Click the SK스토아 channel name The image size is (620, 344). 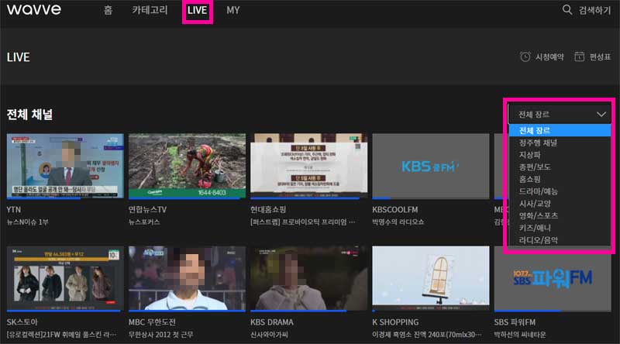(x=22, y=322)
